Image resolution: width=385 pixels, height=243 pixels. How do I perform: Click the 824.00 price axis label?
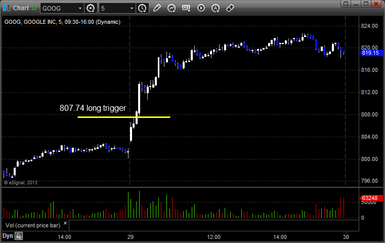click(369, 26)
